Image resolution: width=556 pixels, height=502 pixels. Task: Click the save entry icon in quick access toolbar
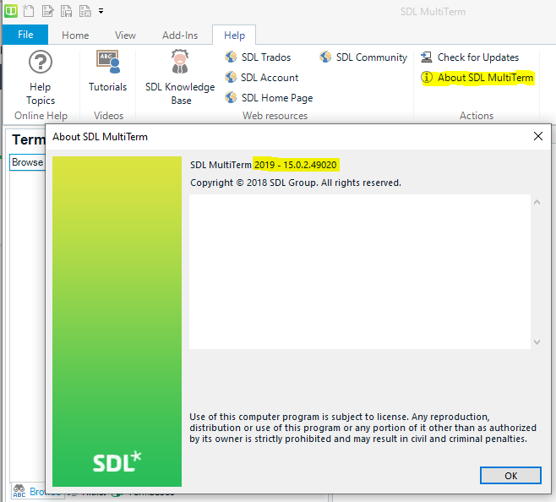pos(66,11)
